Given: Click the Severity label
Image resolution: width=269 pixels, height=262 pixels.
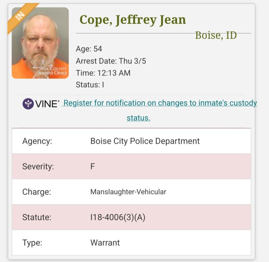Looking at the screenshot, I should tap(38, 166).
